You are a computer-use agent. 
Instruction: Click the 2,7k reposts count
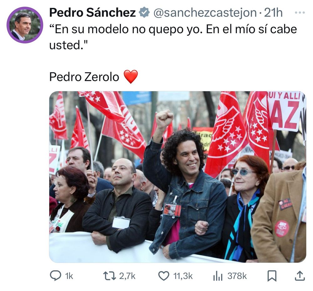pyautogui.click(x=127, y=276)
